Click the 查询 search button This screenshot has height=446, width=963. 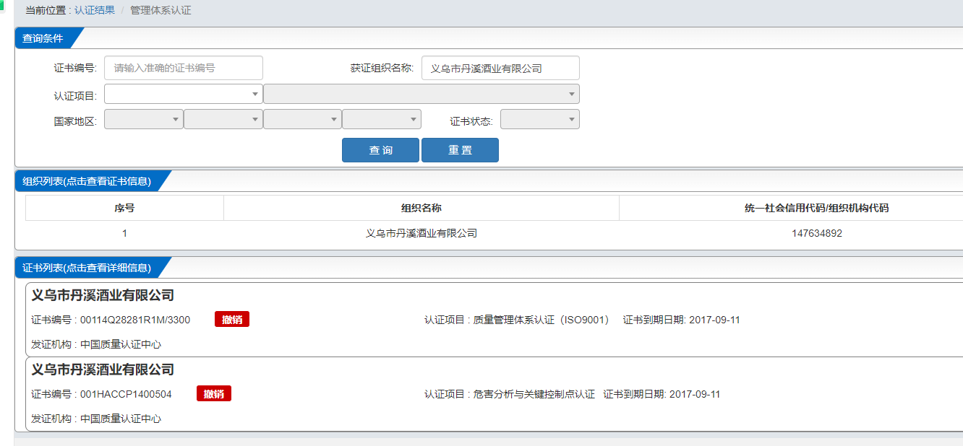(380, 150)
